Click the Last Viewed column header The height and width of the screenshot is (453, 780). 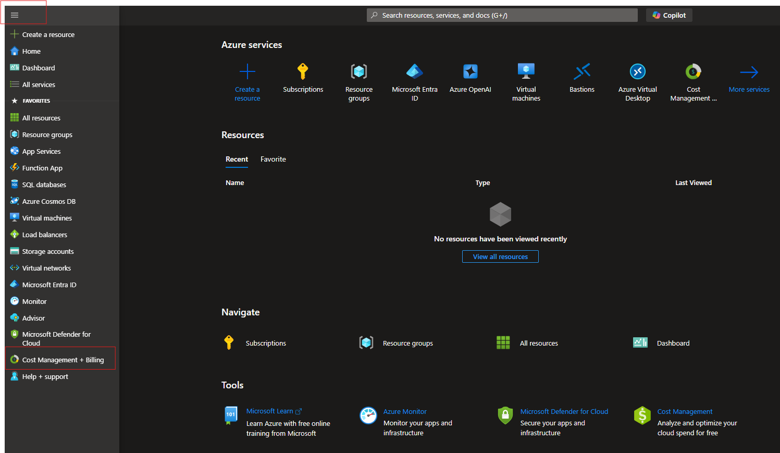click(694, 183)
